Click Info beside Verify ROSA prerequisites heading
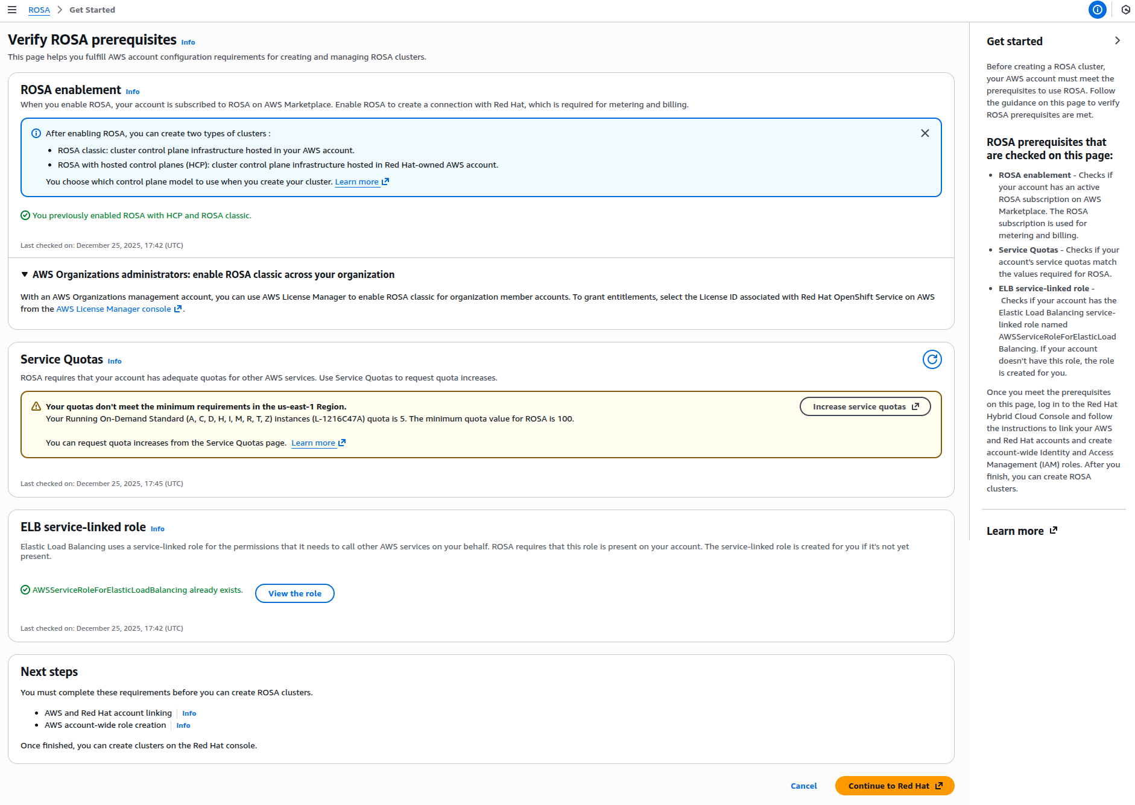The width and height of the screenshot is (1135, 805). [x=188, y=42]
